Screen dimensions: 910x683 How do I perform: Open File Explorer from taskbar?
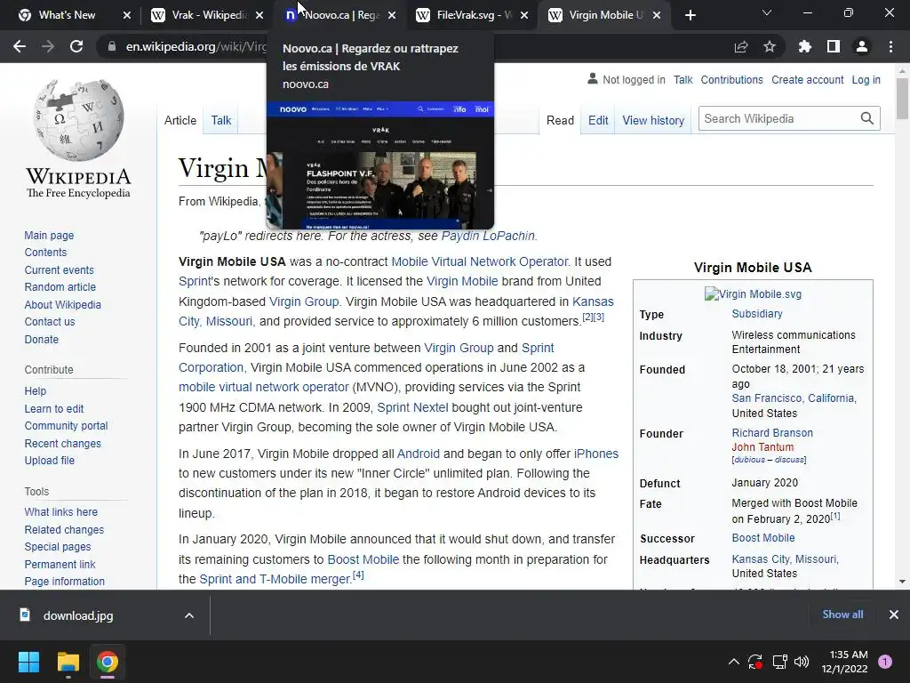68,662
